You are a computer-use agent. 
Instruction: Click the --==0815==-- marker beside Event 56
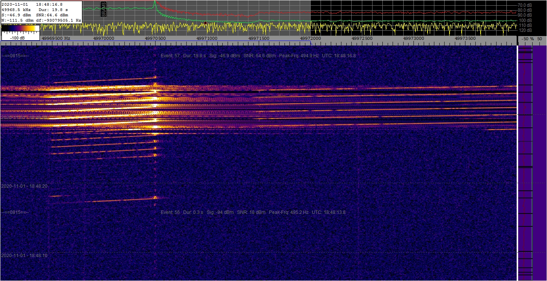[15, 212]
